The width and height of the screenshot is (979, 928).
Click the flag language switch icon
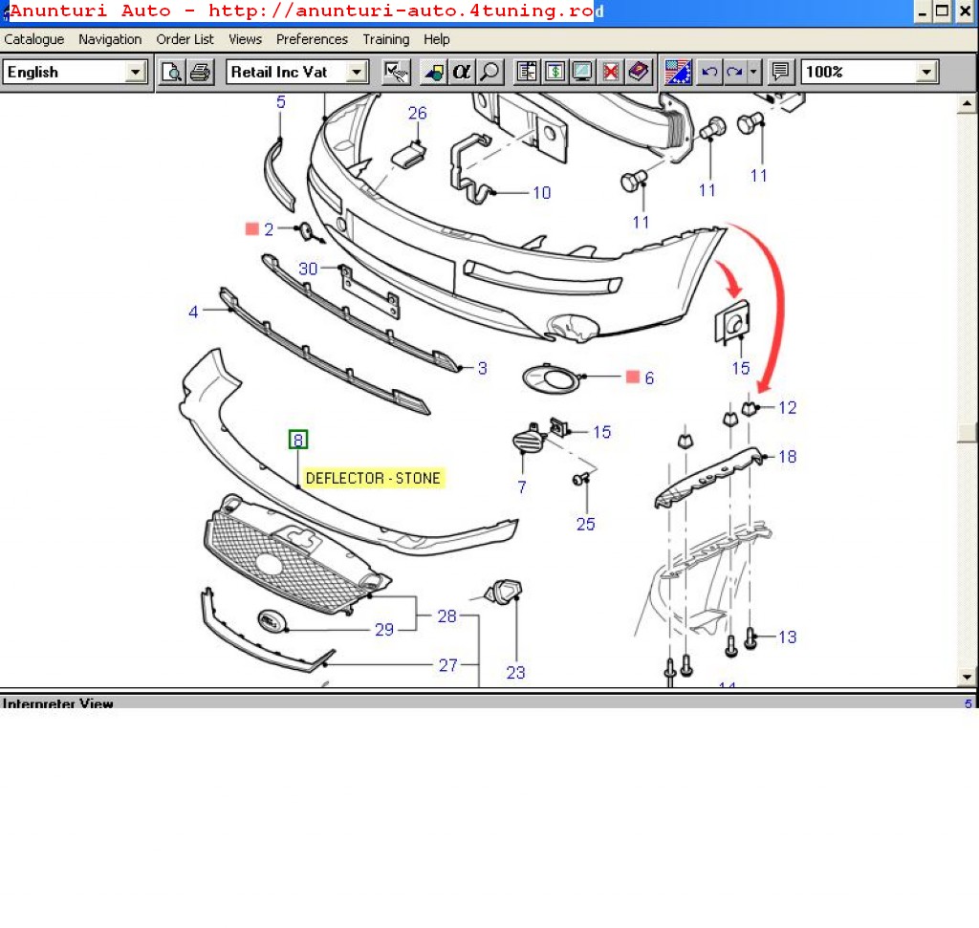(x=678, y=73)
